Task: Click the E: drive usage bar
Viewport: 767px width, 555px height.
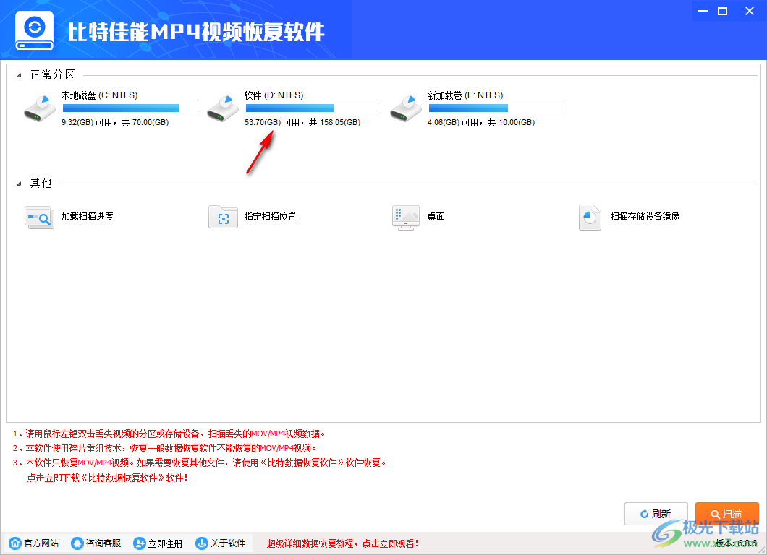Action: (496, 108)
